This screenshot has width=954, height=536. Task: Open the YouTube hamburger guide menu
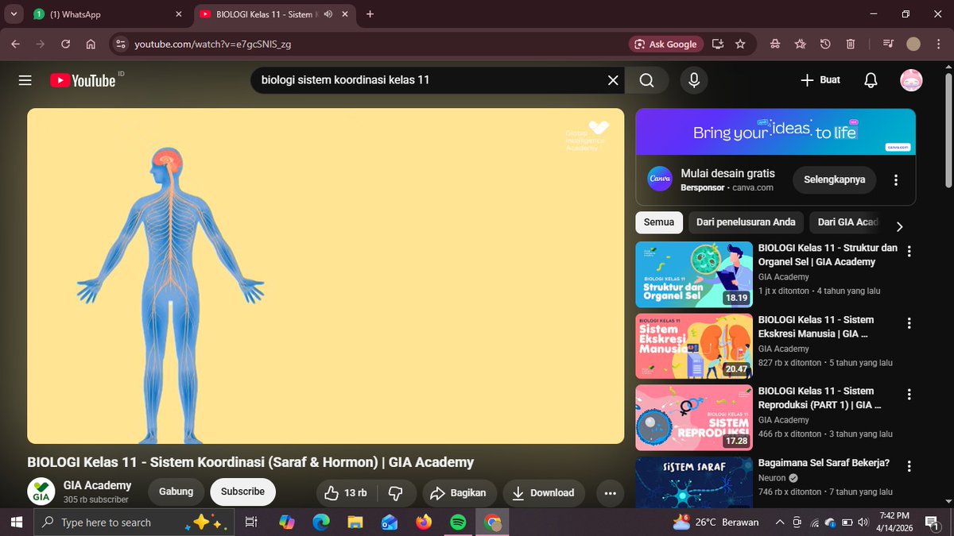(x=25, y=80)
